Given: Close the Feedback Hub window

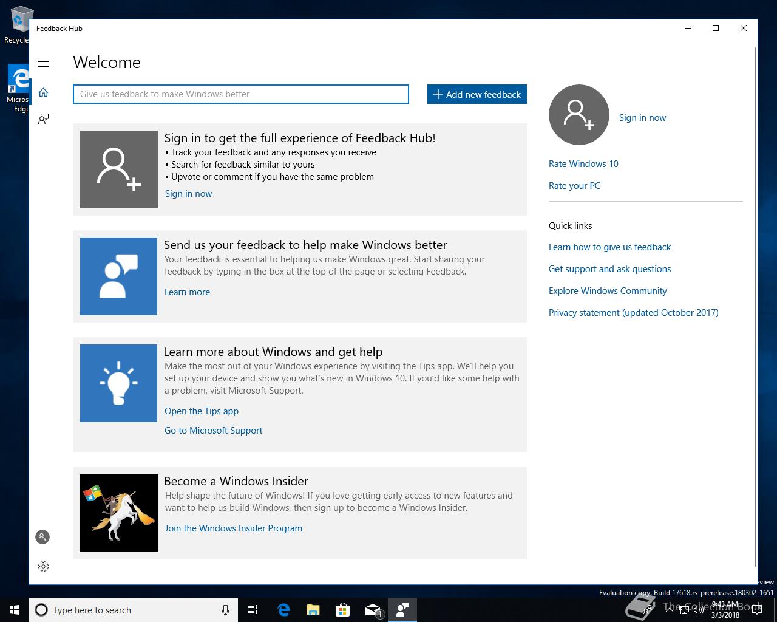Looking at the screenshot, I should tap(744, 28).
